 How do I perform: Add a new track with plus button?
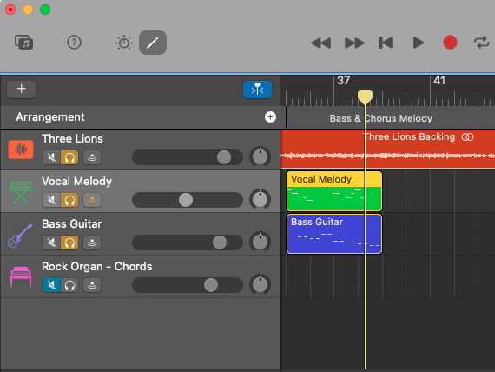point(21,89)
